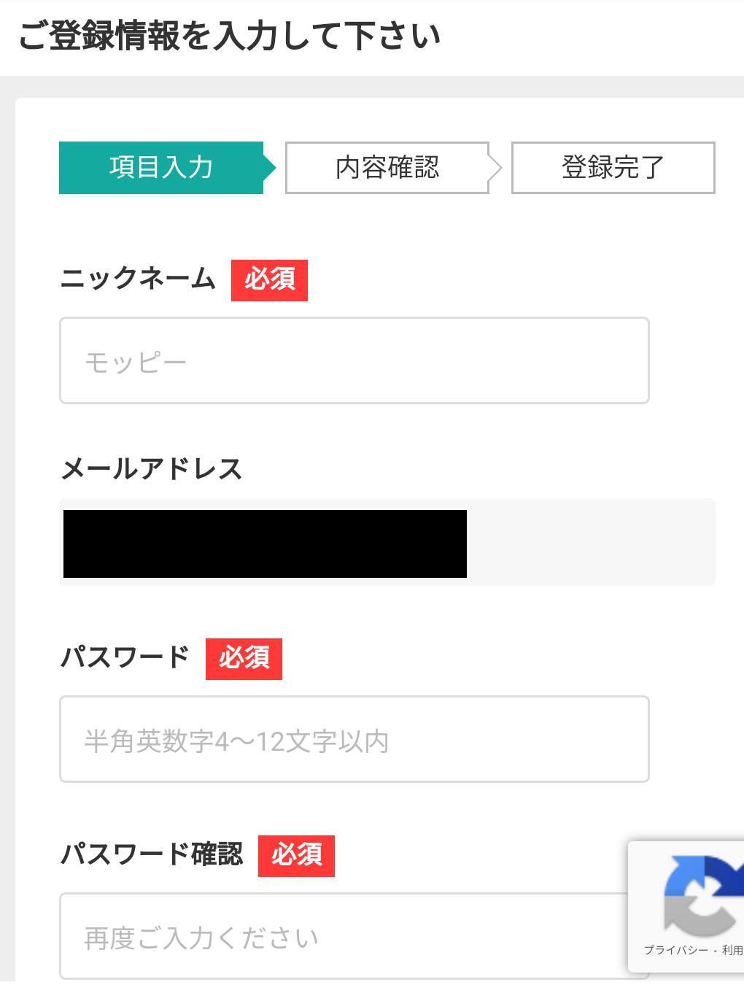Click the ニックネーム field label

click(x=138, y=279)
